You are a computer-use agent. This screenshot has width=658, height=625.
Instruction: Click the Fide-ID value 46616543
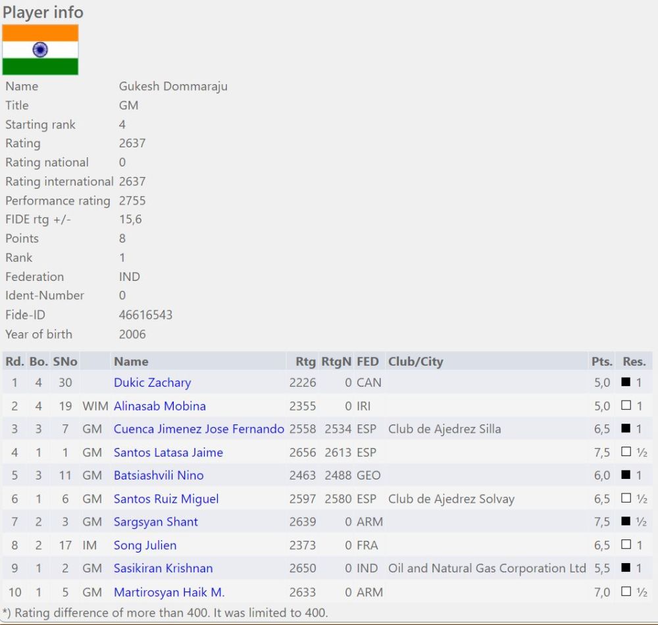[x=145, y=315]
